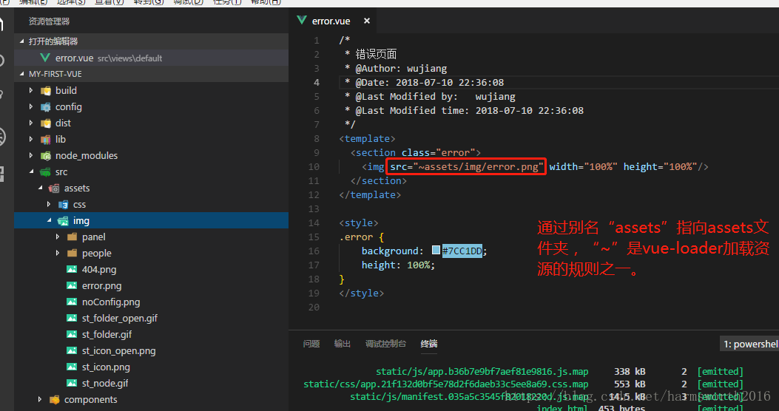Click the st_icon_open.png file name
Viewport: 779px width, 411px height.
119,351
